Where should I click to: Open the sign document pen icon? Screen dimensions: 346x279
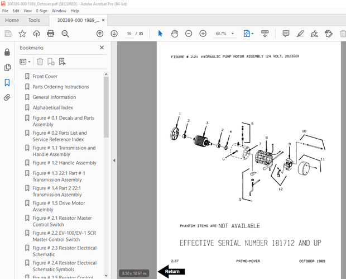click(314, 34)
